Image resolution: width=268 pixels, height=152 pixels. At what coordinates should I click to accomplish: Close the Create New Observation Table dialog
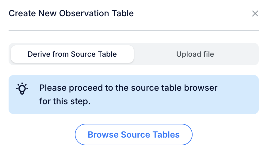[255, 13]
